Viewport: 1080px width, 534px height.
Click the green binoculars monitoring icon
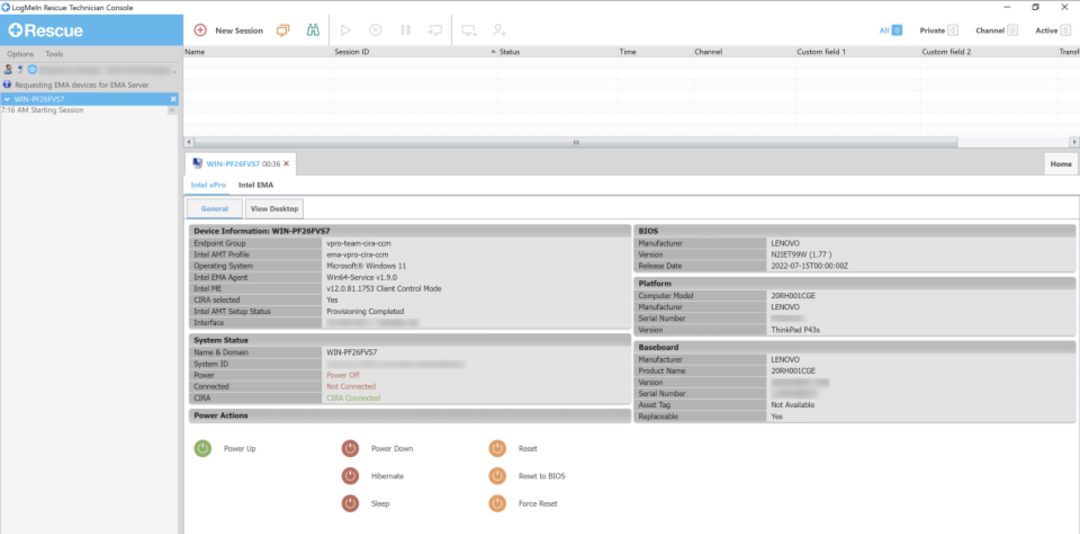313,30
